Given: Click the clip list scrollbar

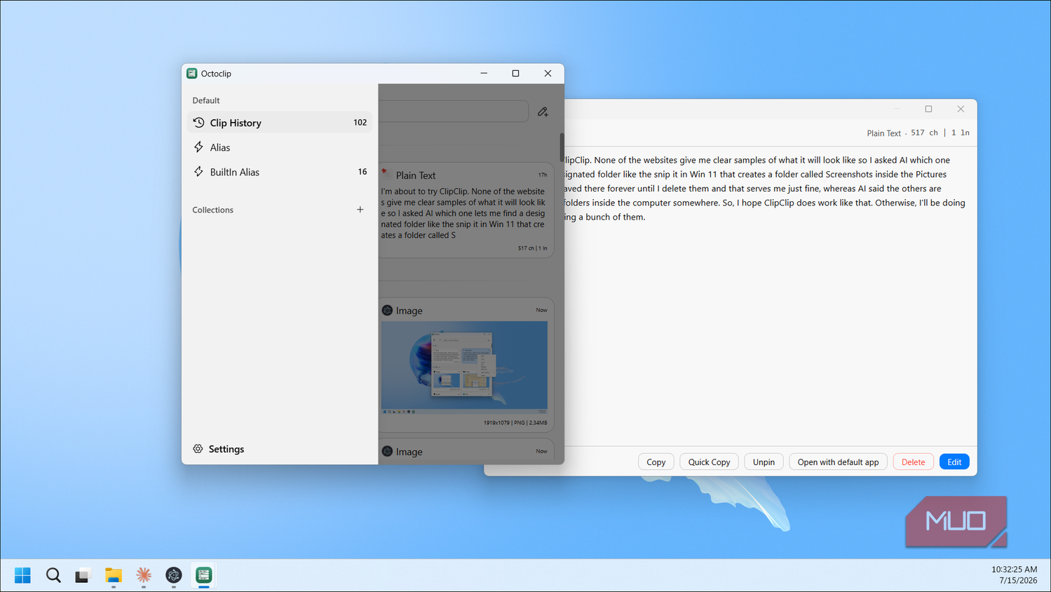Looking at the screenshot, I should [x=562, y=147].
